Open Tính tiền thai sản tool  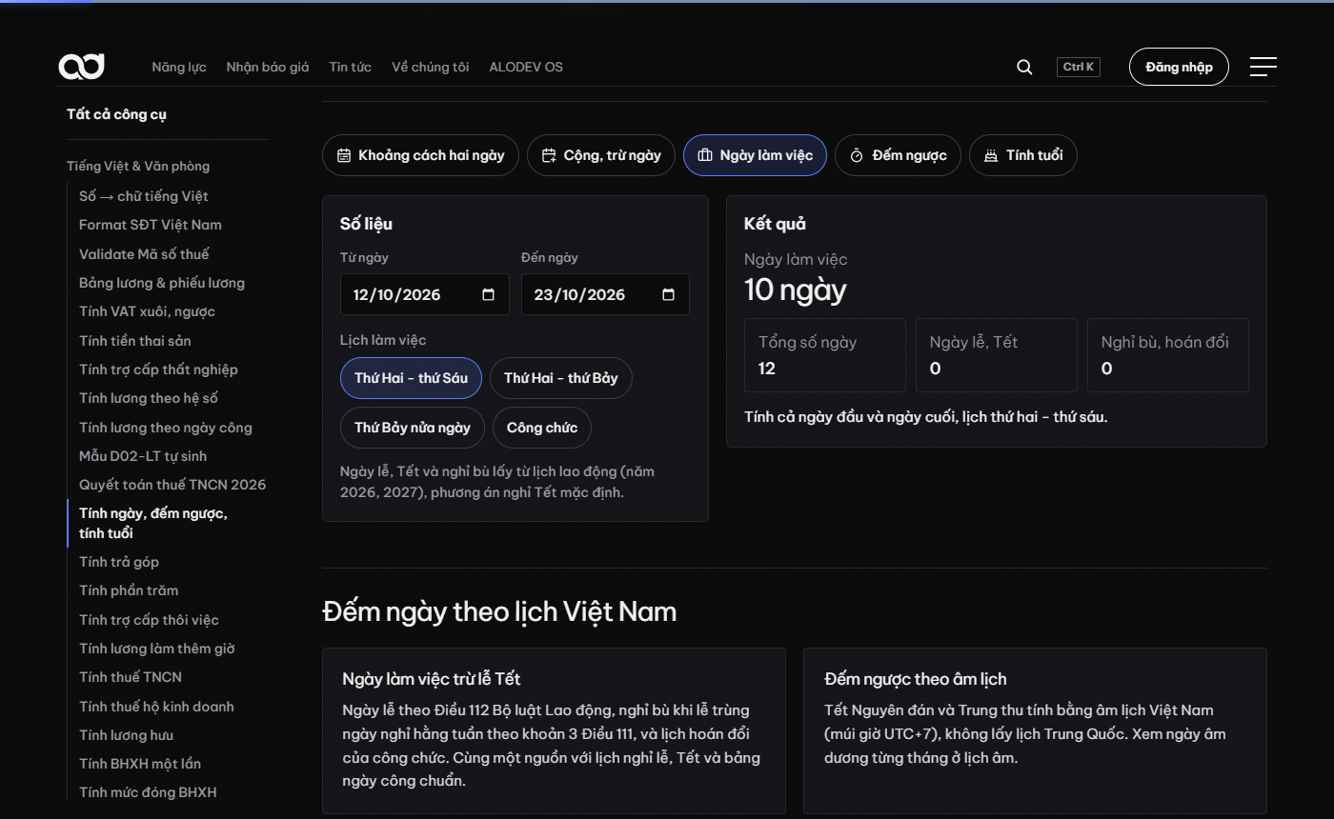pyautogui.click(x=135, y=341)
